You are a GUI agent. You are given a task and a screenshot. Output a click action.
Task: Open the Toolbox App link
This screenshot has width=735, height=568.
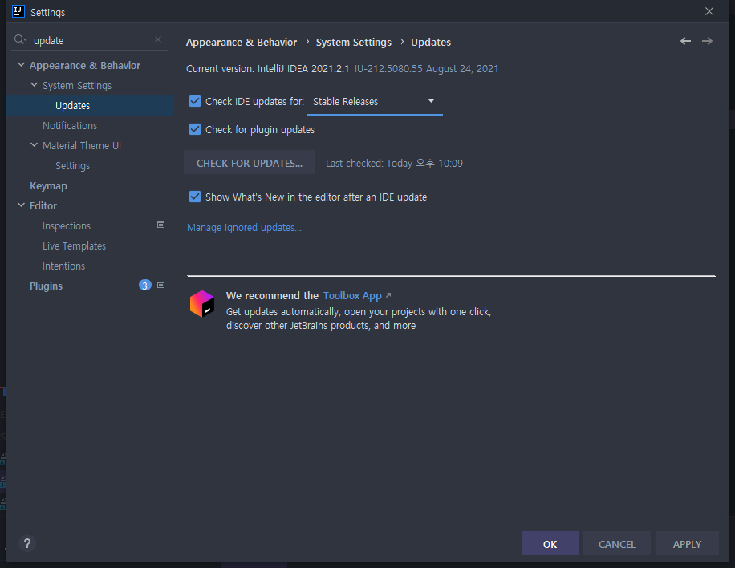coord(352,296)
